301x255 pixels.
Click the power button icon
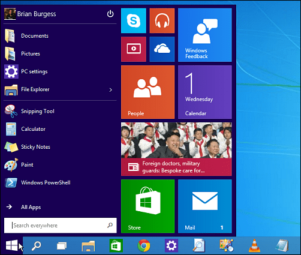[110, 14]
